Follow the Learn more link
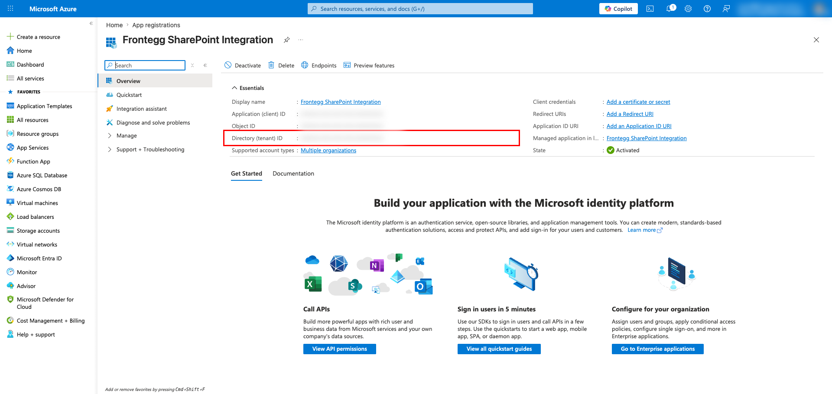832x394 pixels. pyautogui.click(x=645, y=230)
